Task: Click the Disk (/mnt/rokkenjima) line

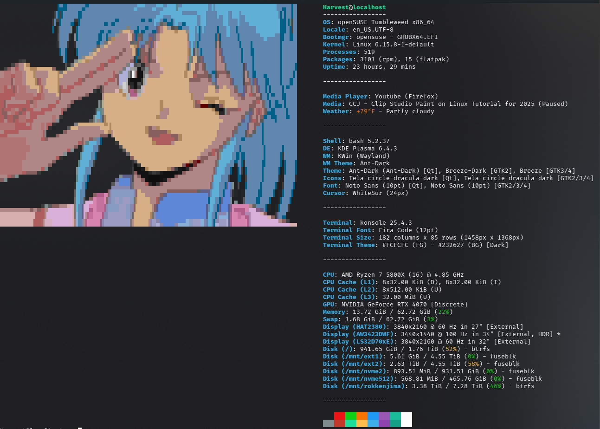Action: pos(429,386)
